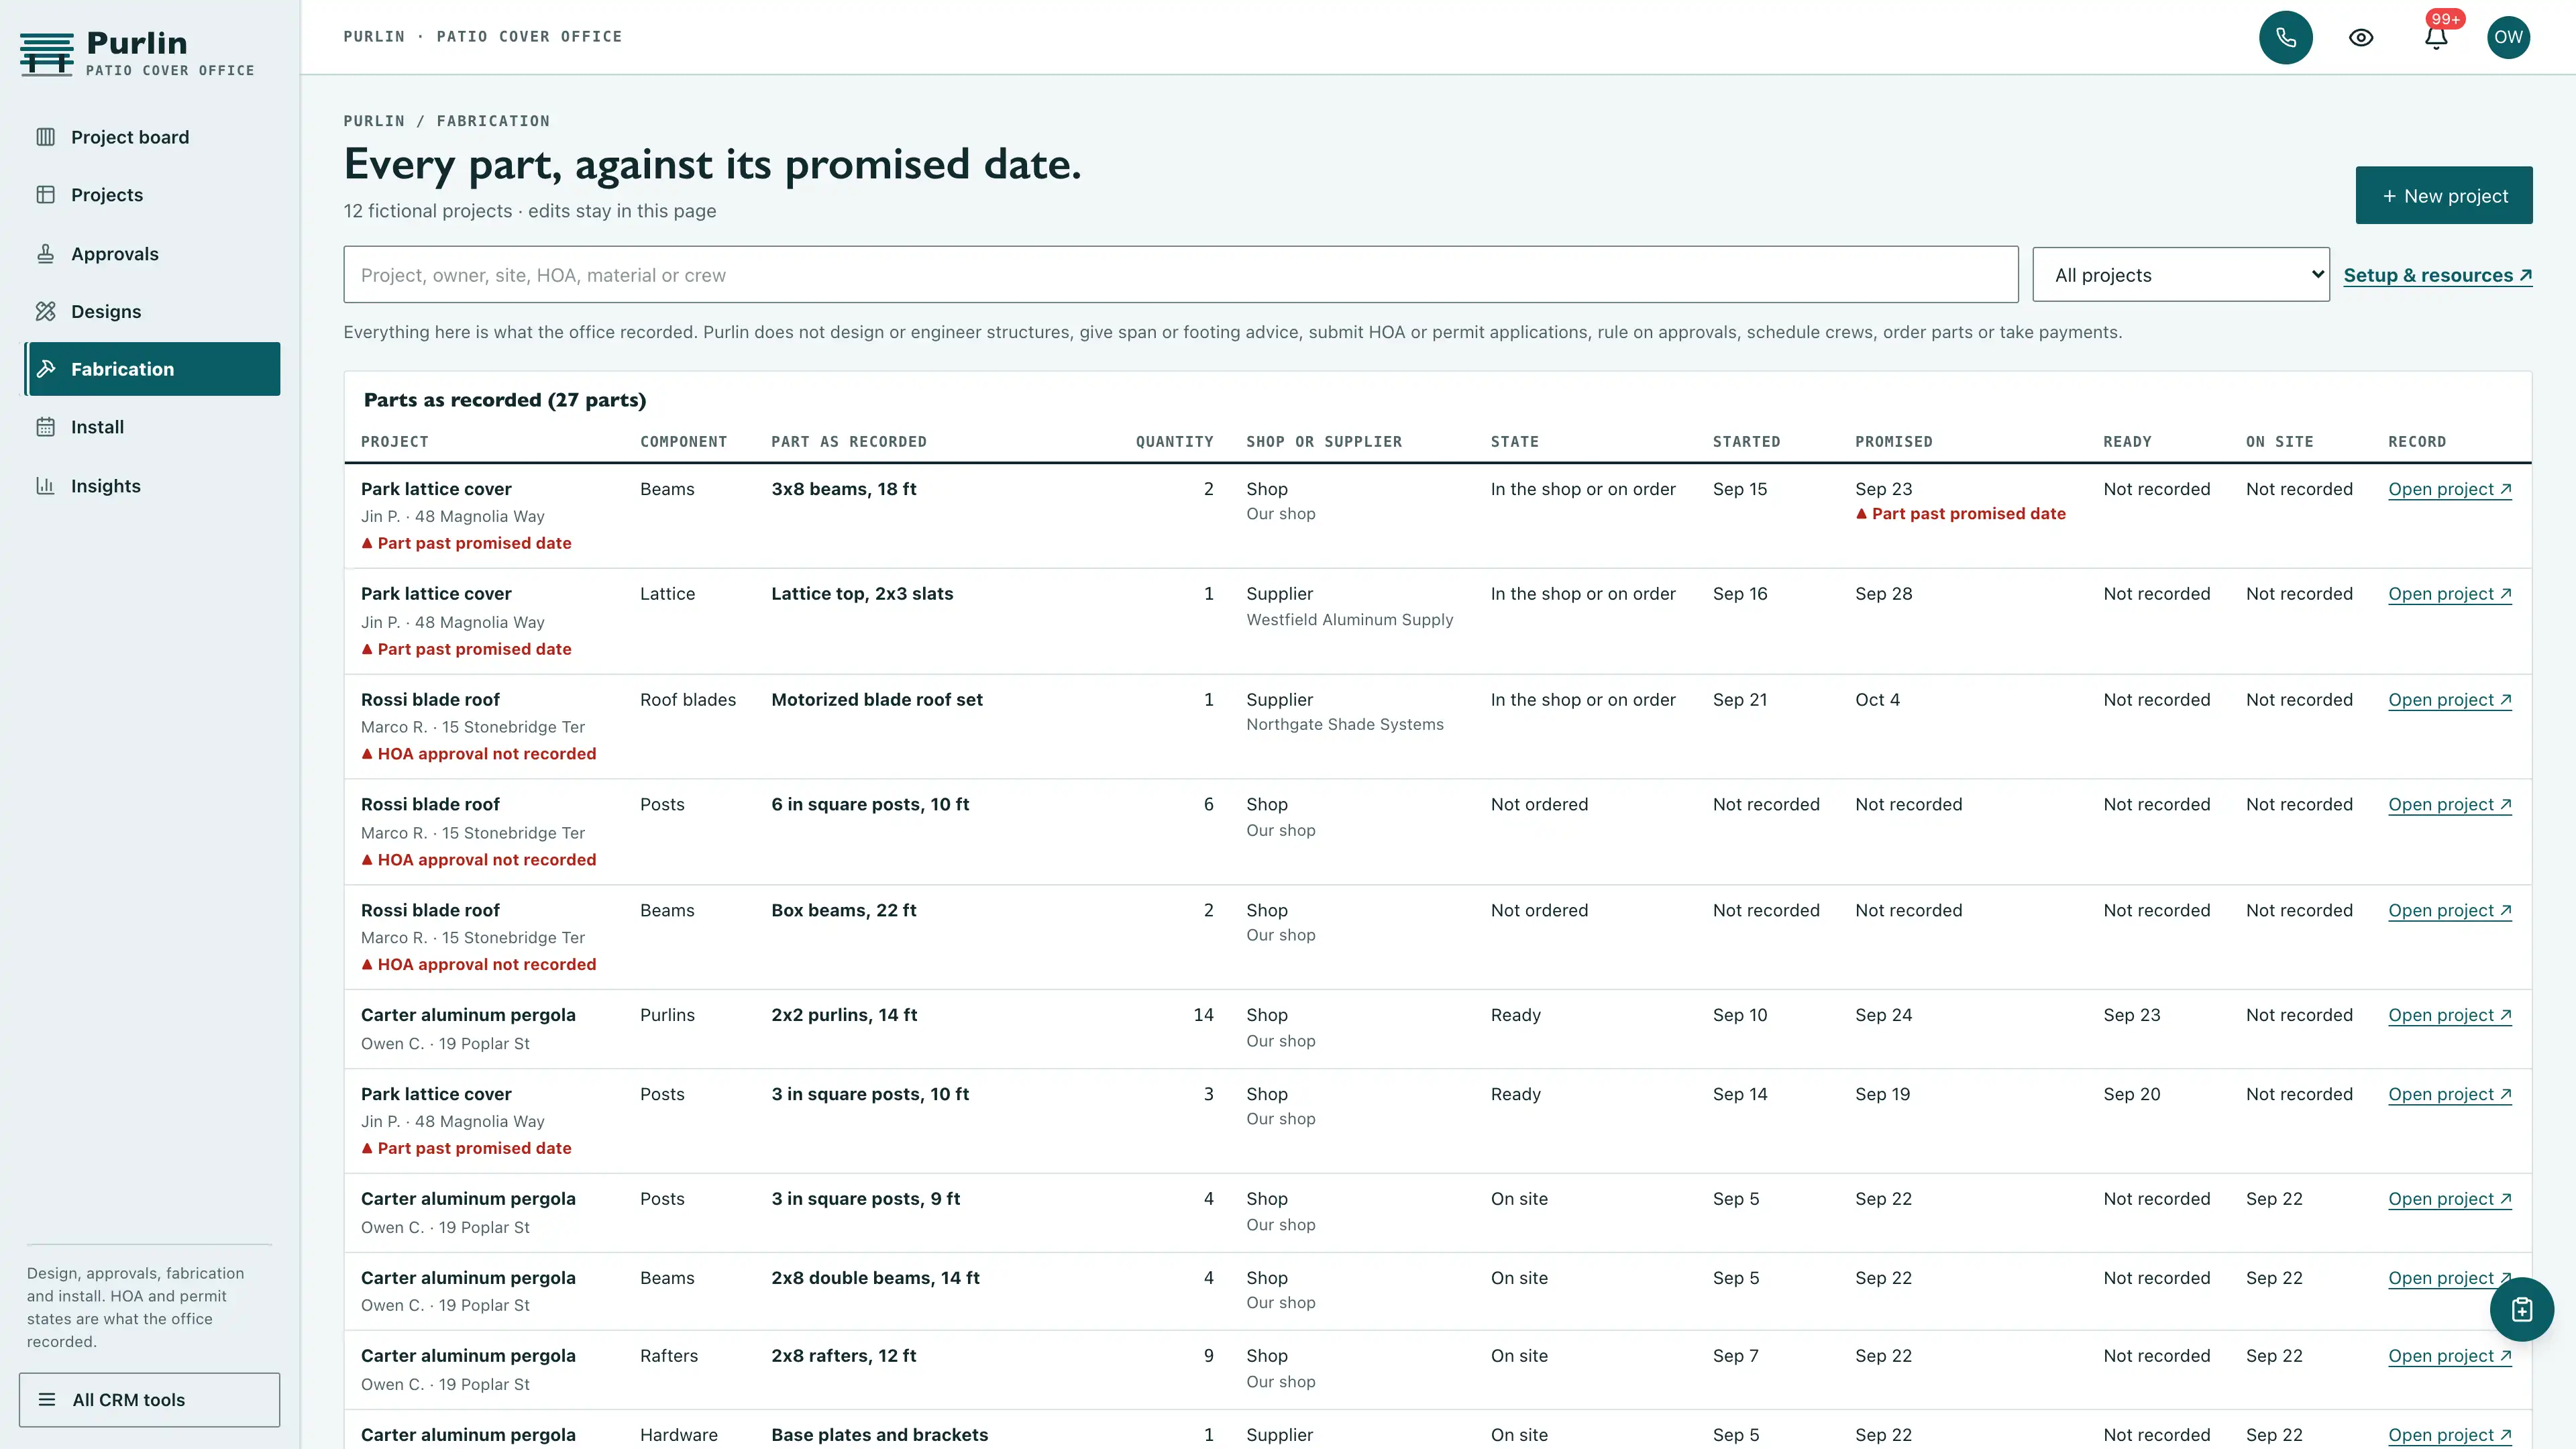Image resolution: width=2576 pixels, height=1449 pixels.
Task: Open the Install calendar icon
Action: point(46,427)
